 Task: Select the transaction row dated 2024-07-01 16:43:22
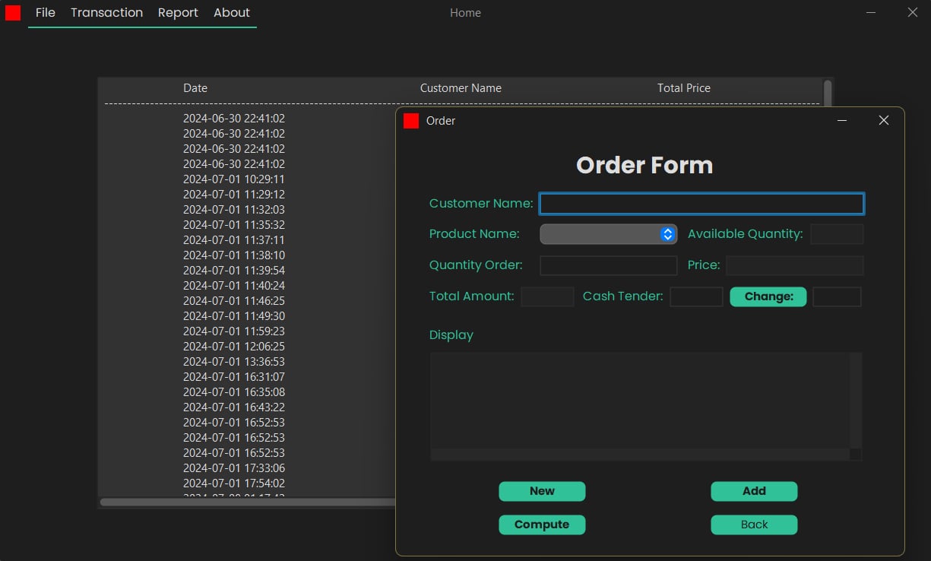(x=234, y=407)
